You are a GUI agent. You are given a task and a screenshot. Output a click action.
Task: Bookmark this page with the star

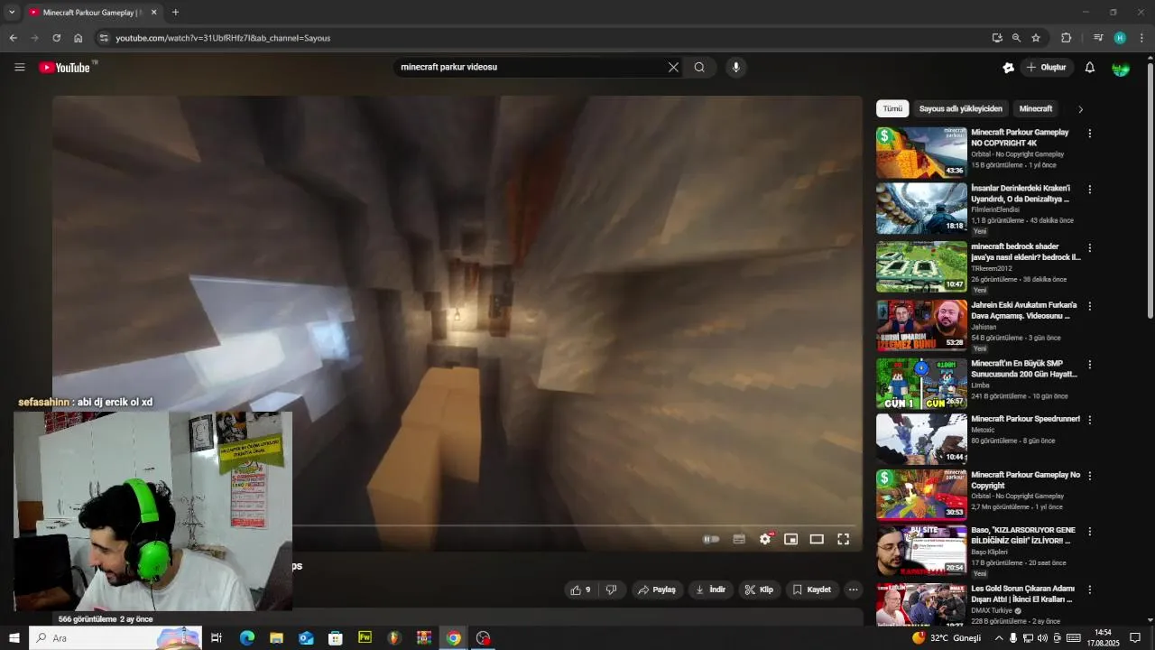(x=1036, y=38)
